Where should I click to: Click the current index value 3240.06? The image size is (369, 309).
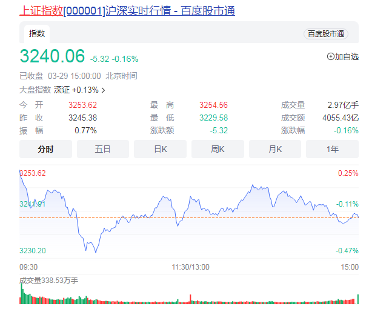point(52,56)
